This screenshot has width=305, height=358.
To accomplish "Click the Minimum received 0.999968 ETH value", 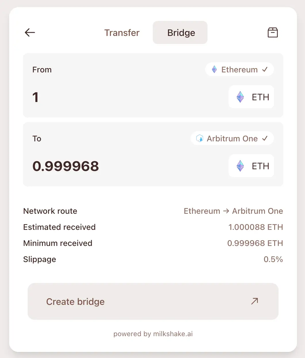I will tap(255, 243).
